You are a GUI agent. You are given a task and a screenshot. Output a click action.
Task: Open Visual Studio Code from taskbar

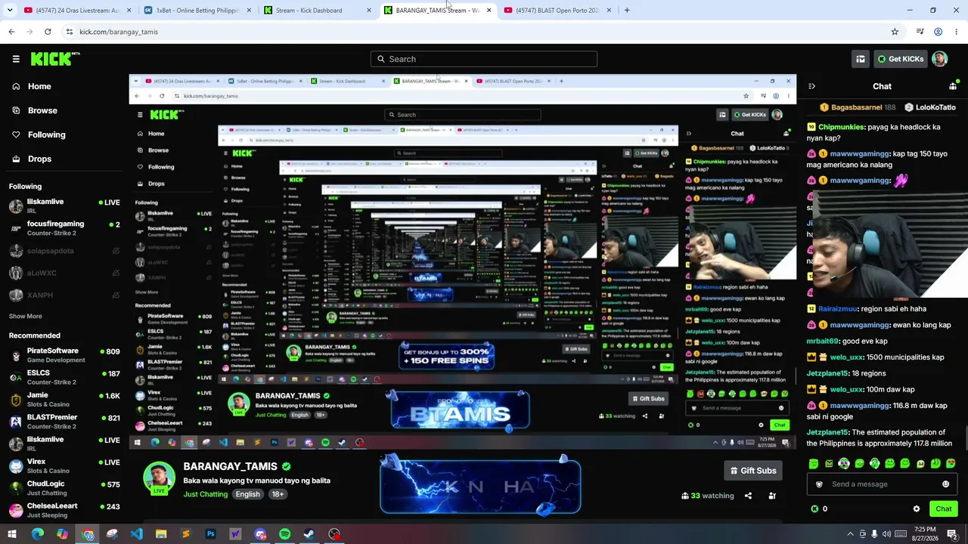click(136, 535)
